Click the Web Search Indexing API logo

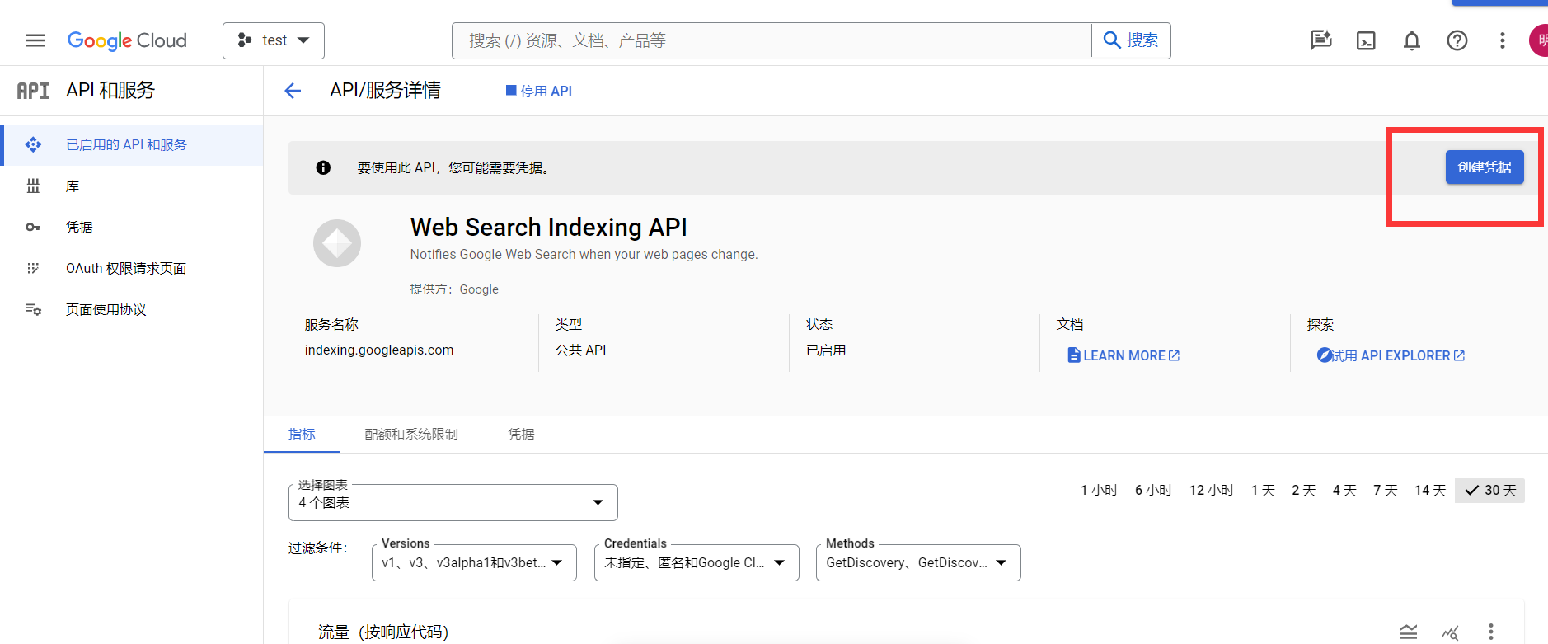click(x=337, y=243)
